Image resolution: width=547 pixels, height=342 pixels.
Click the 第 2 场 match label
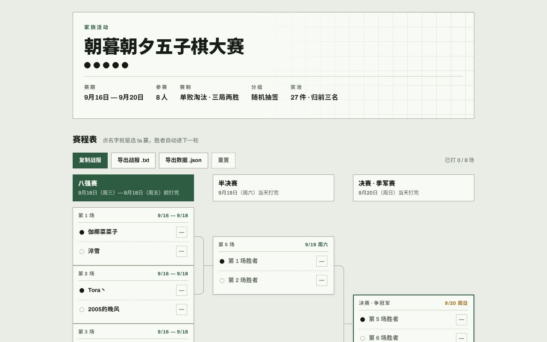(86, 274)
